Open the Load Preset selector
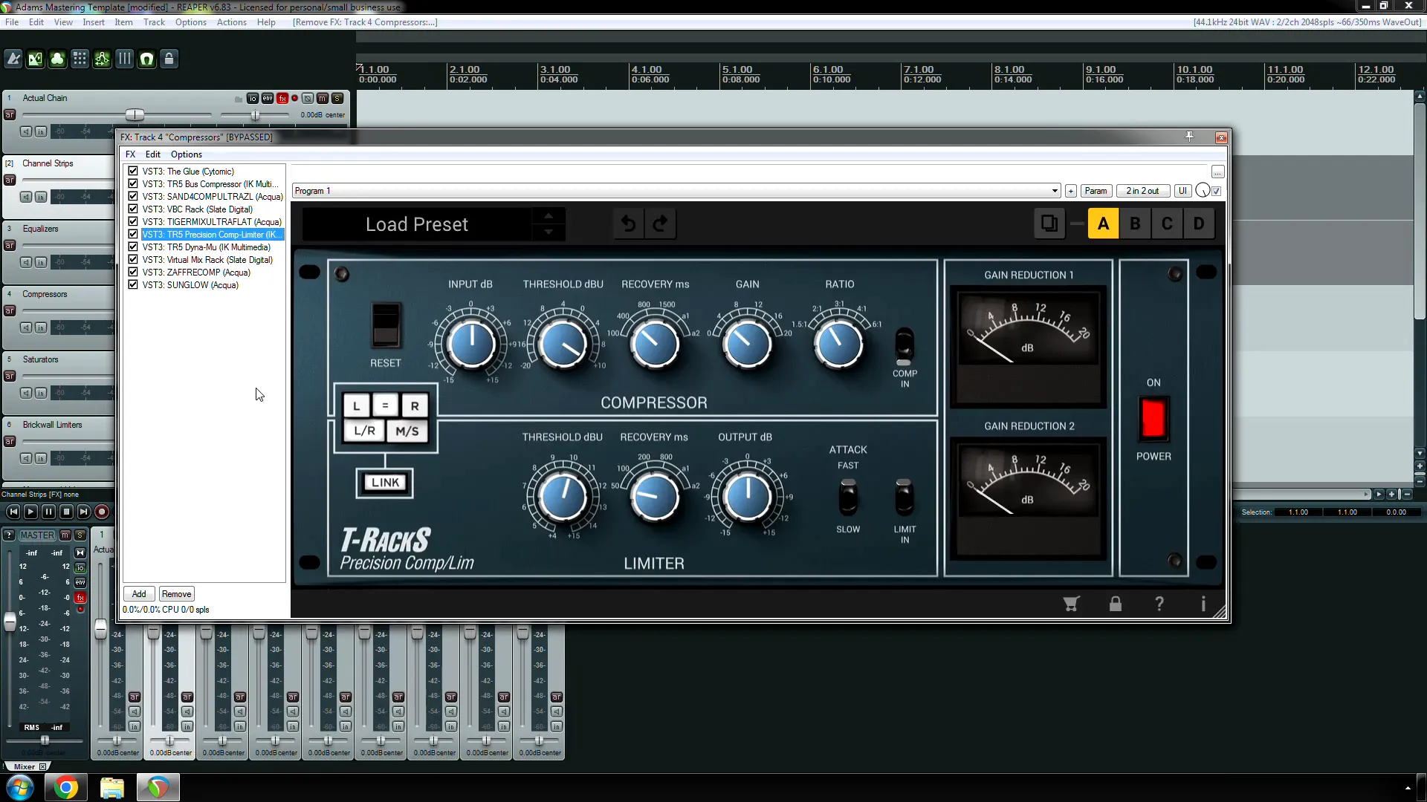1427x802 pixels. click(x=417, y=224)
